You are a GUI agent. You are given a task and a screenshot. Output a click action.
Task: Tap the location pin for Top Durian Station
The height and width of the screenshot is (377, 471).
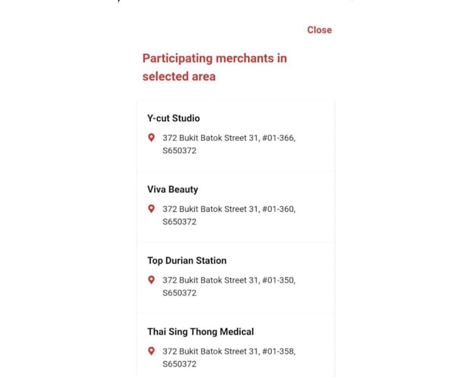151,280
